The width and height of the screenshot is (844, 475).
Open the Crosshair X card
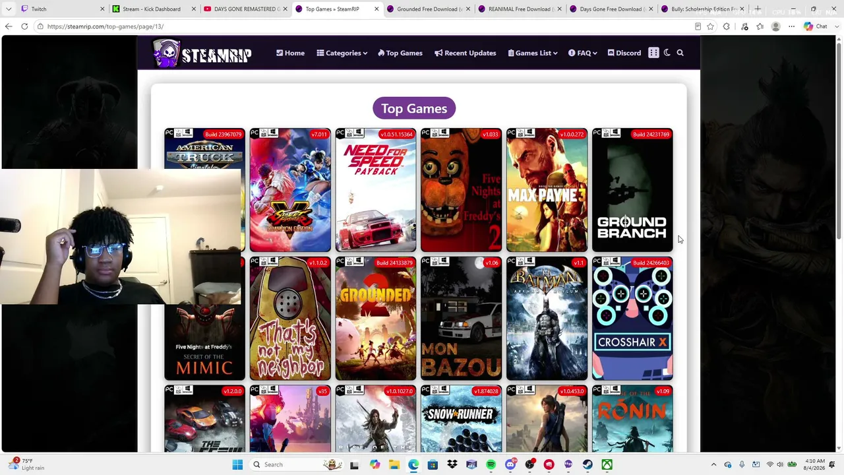click(x=632, y=319)
